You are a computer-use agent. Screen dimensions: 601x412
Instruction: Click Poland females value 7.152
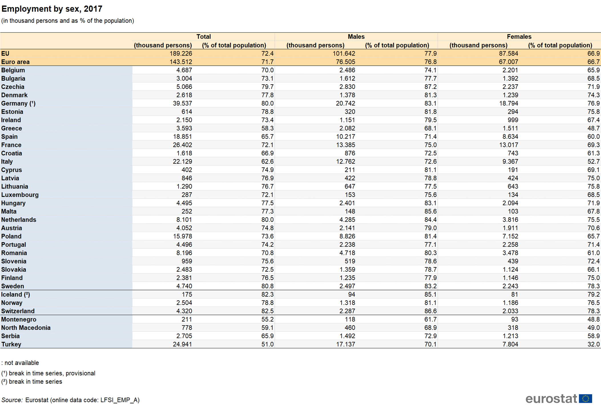pos(510,236)
